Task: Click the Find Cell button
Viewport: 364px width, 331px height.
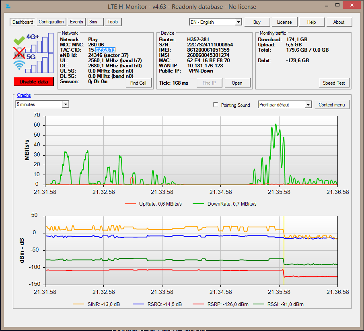Action: (138, 83)
